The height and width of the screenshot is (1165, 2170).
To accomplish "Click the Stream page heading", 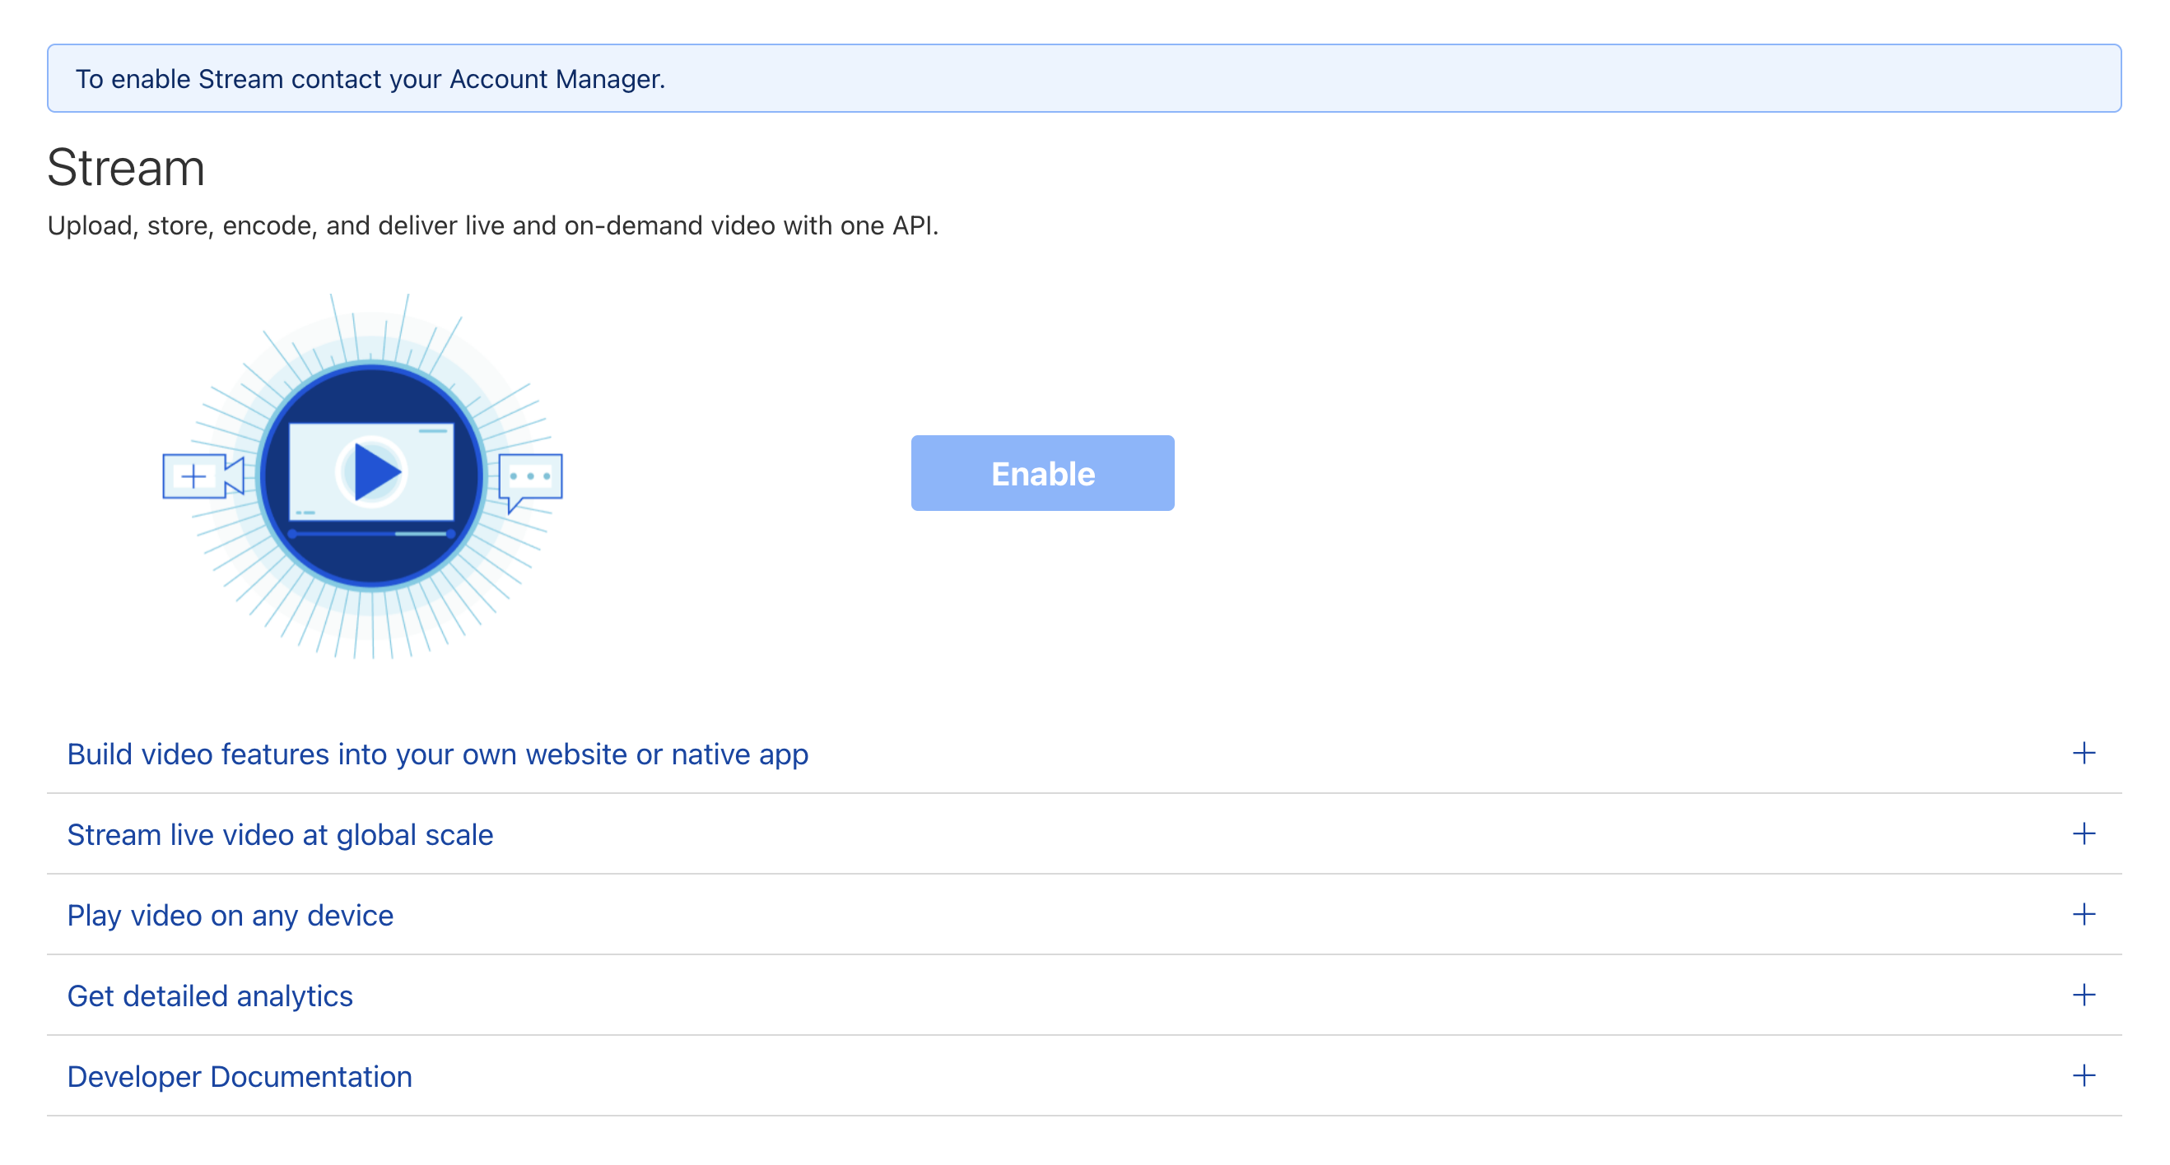I will coord(125,168).
